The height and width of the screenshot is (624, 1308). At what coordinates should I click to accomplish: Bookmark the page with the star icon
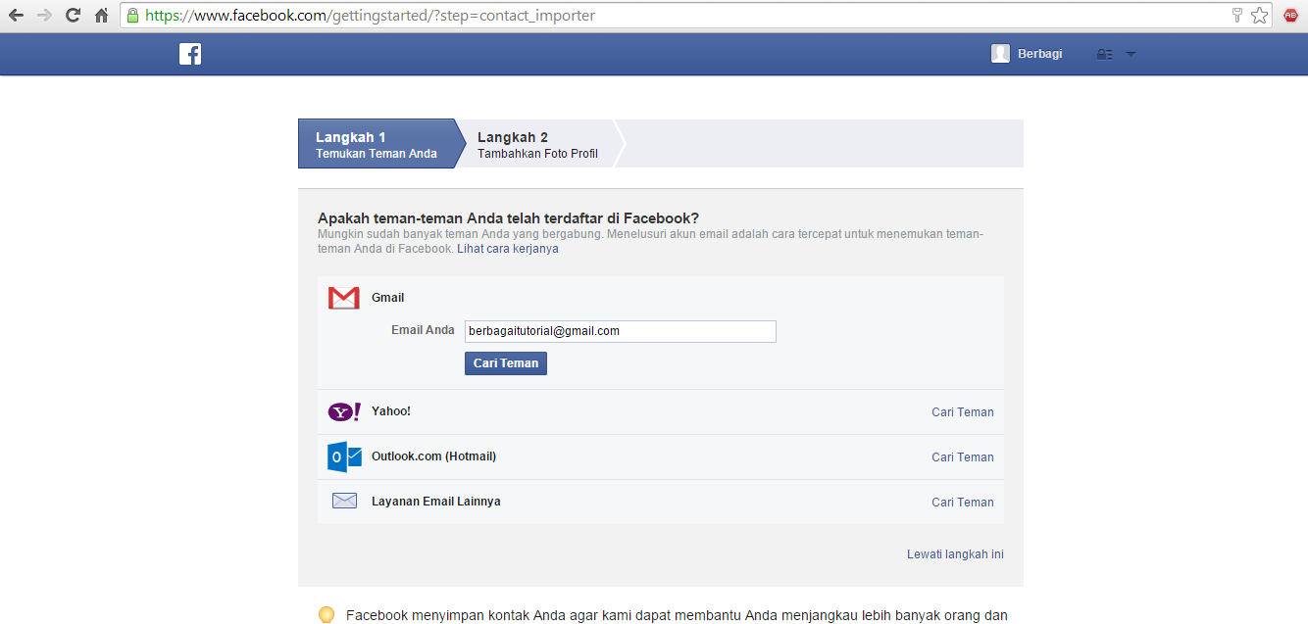pos(1260,16)
